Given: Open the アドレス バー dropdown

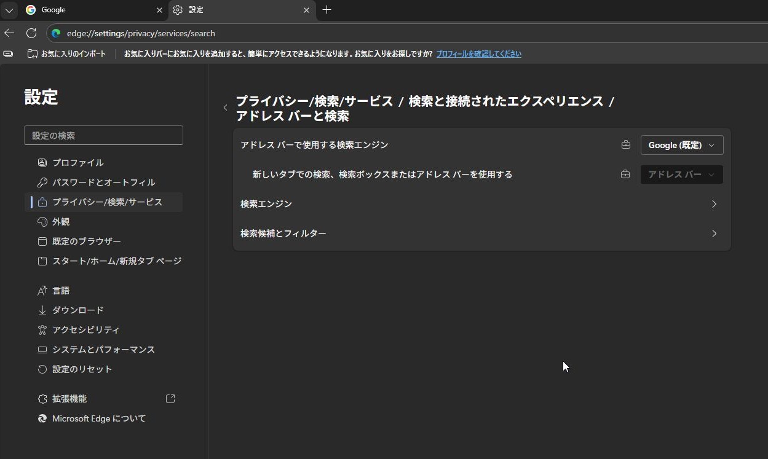Looking at the screenshot, I should [681, 175].
